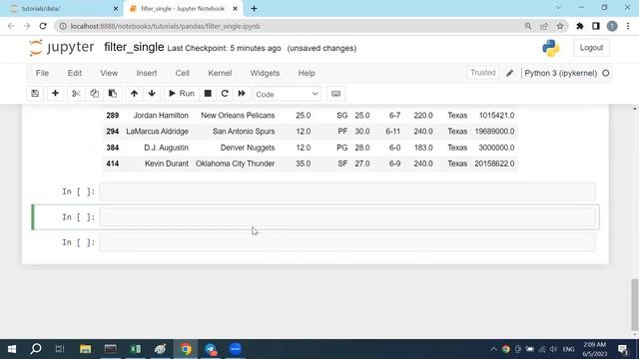Image resolution: width=639 pixels, height=359 pixels.
Task: Rename notebook via filter_single title
Action: pos(134,47)
